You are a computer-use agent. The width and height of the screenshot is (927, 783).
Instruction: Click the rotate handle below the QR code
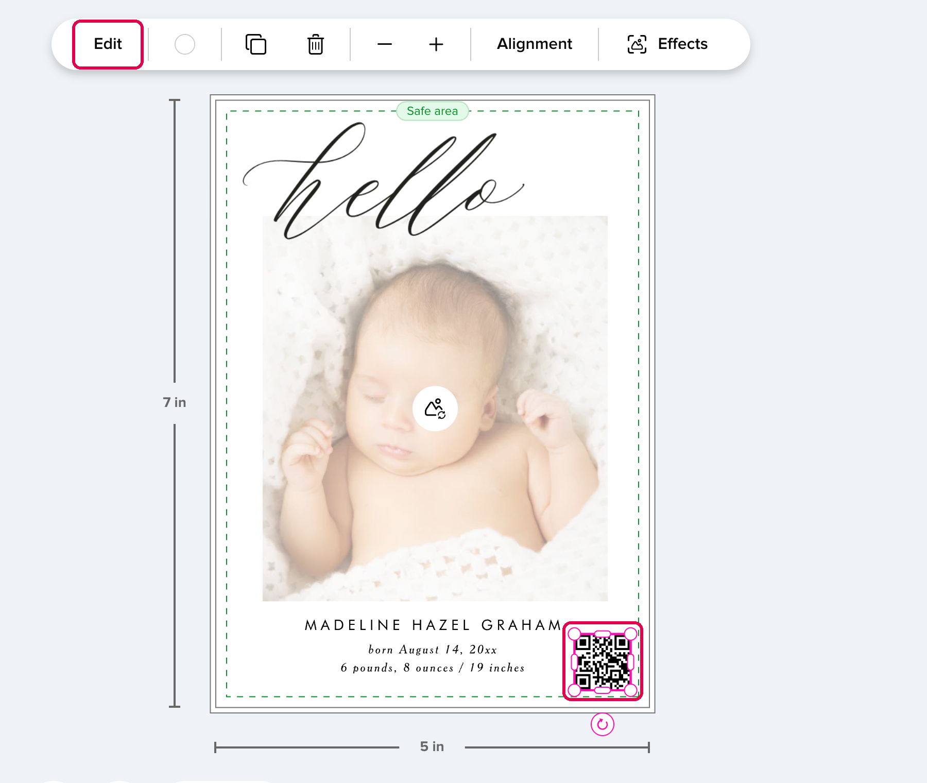603,724
